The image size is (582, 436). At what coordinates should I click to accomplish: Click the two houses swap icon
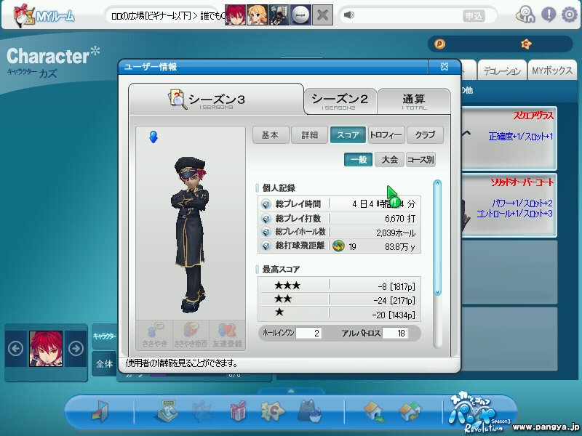tap(410, 411)
